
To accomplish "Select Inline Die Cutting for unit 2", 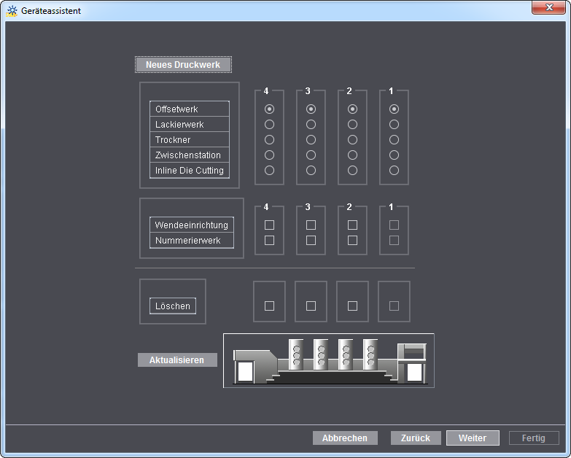I will (x=352, y=171).
